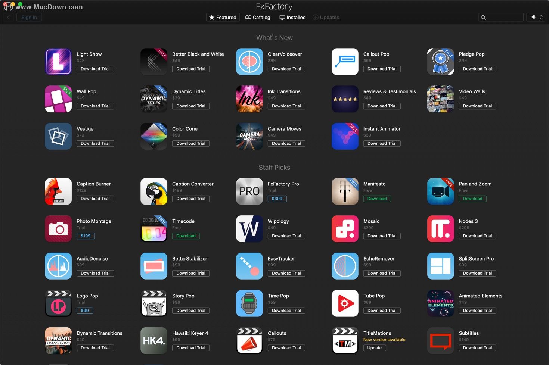Open the Better Black and White icon
549x365 pixels.
pyautogui.click(x=154, y=62)
